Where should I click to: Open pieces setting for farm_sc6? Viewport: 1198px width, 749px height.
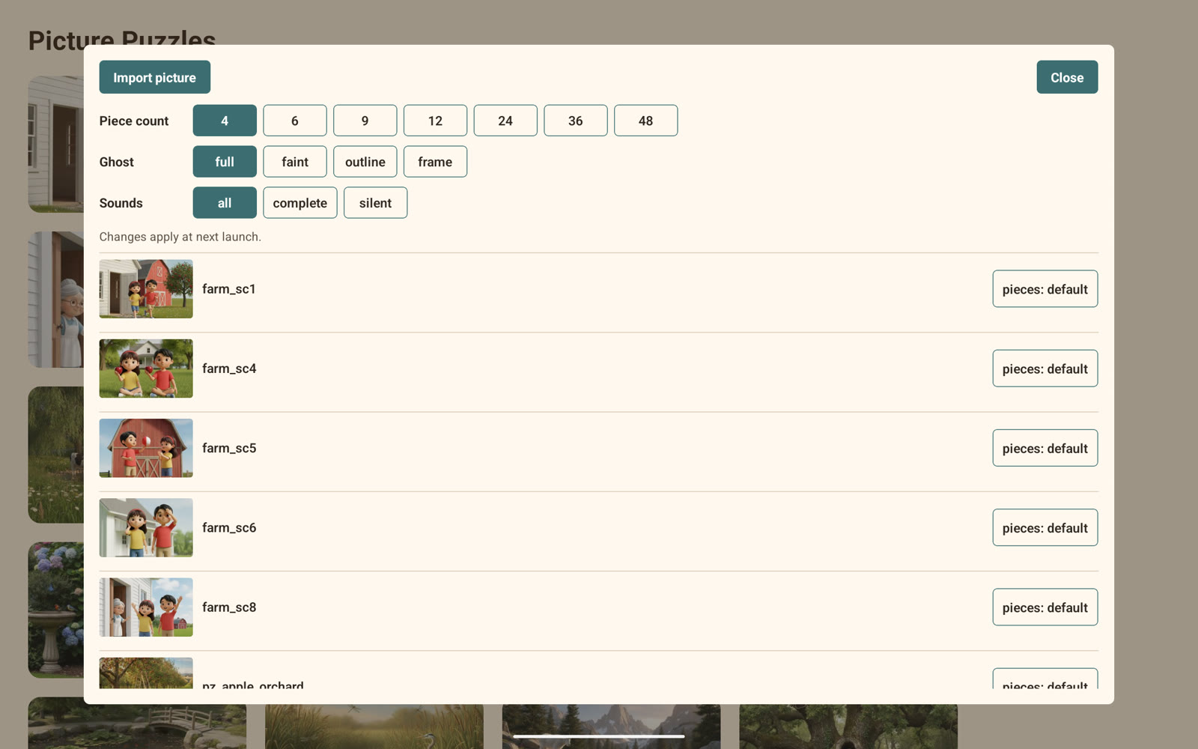1045,528
